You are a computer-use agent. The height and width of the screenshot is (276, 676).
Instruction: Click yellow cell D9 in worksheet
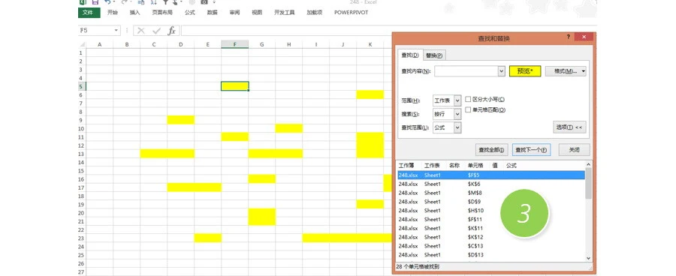click(180, 120)
